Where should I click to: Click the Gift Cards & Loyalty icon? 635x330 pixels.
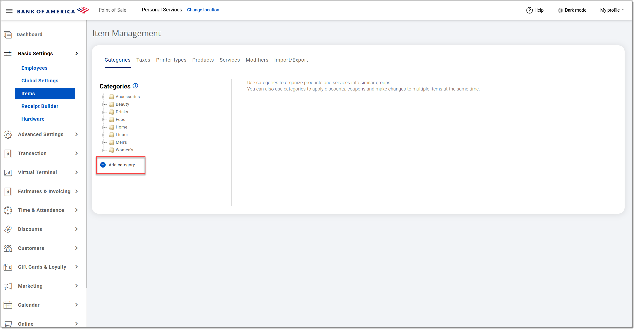[x=8, y=267]
